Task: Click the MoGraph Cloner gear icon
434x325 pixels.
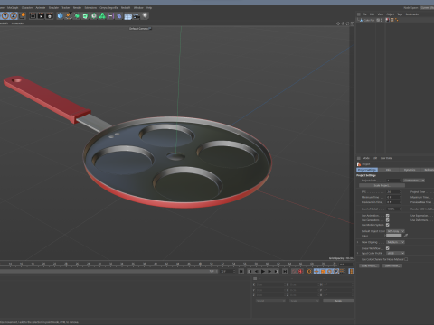Action: click(94, 16)
